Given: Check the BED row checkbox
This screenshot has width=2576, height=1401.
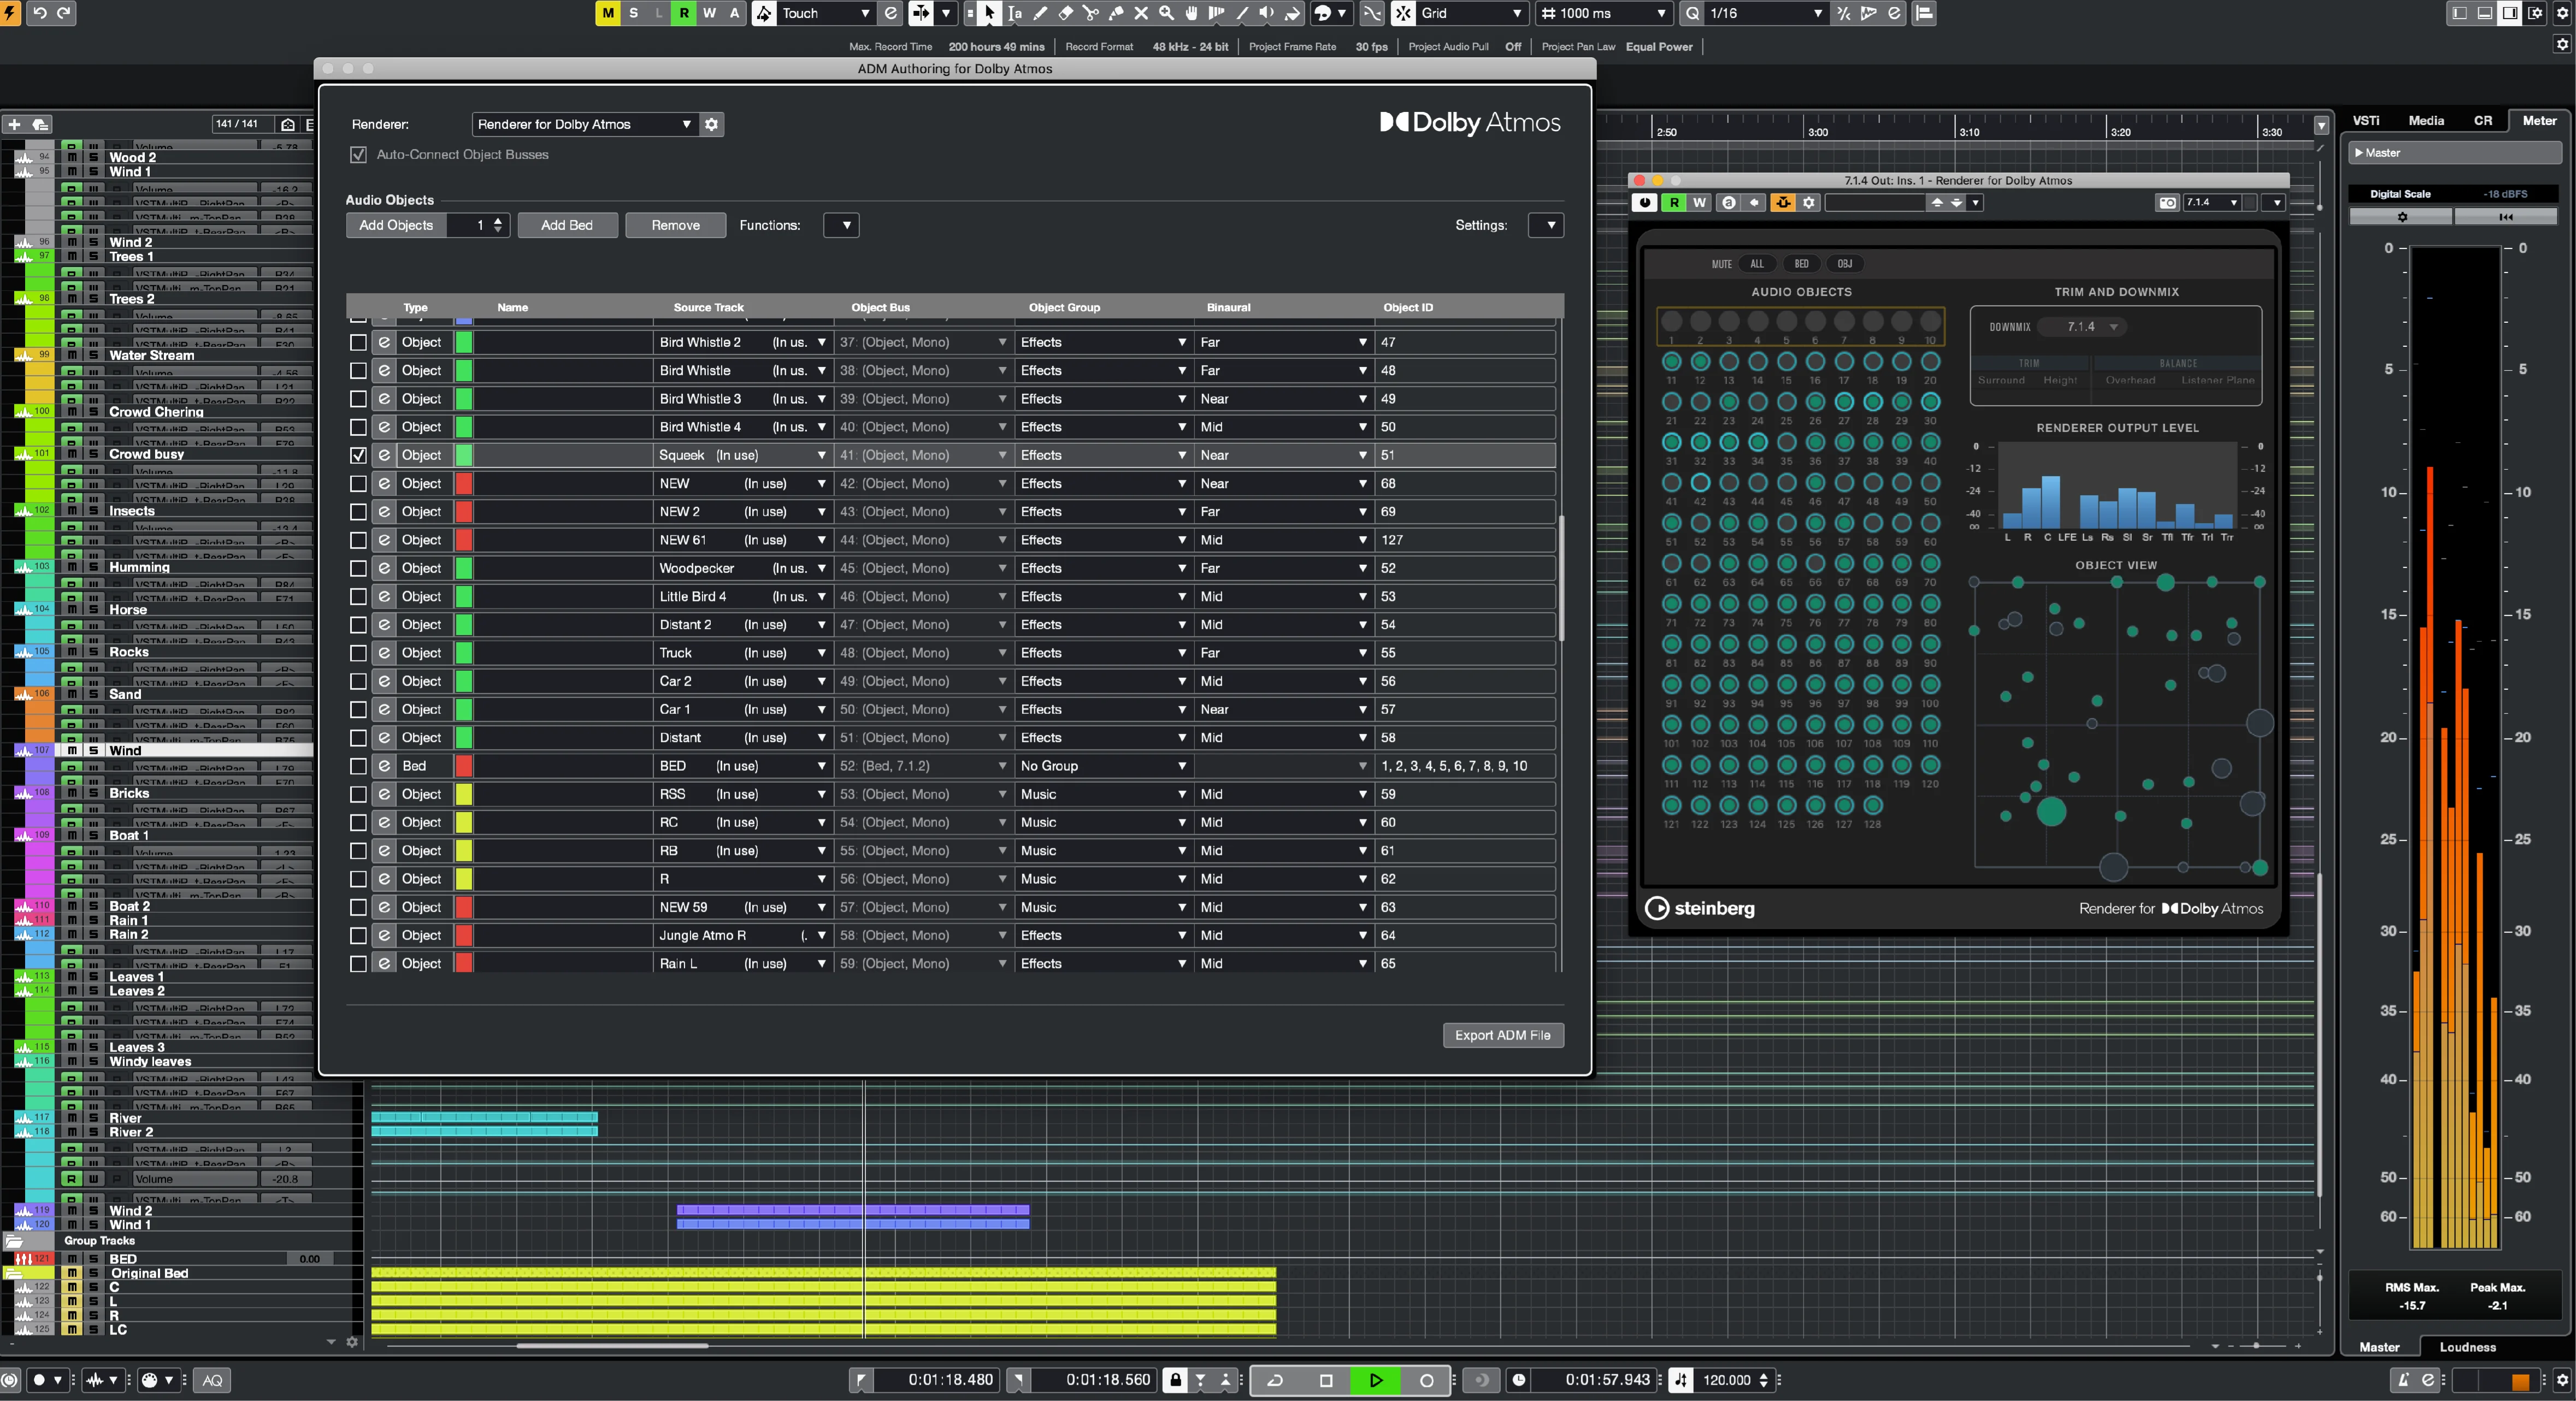Looking at the screenshot, I should click(x=358, y=766).
